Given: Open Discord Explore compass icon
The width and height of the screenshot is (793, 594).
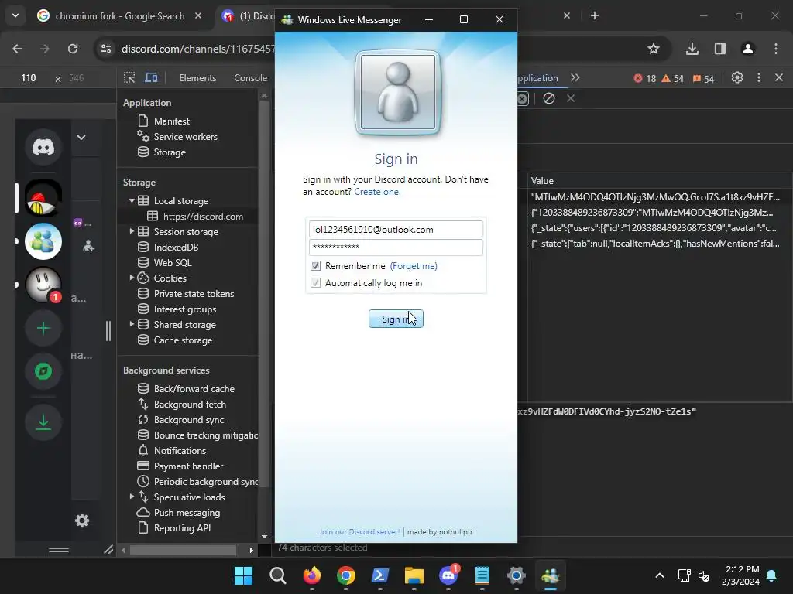Looking at the screenshot, I should tap(43, 372).
